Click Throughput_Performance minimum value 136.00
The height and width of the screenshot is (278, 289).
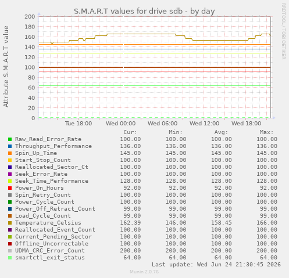[x=176, y=146]
